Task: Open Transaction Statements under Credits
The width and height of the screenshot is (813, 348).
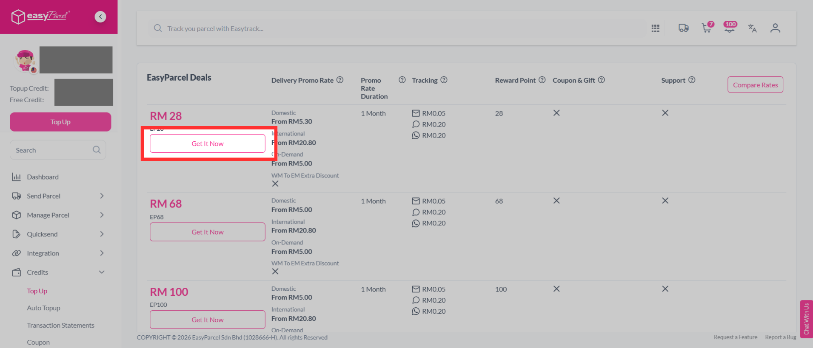Action: 60,326
